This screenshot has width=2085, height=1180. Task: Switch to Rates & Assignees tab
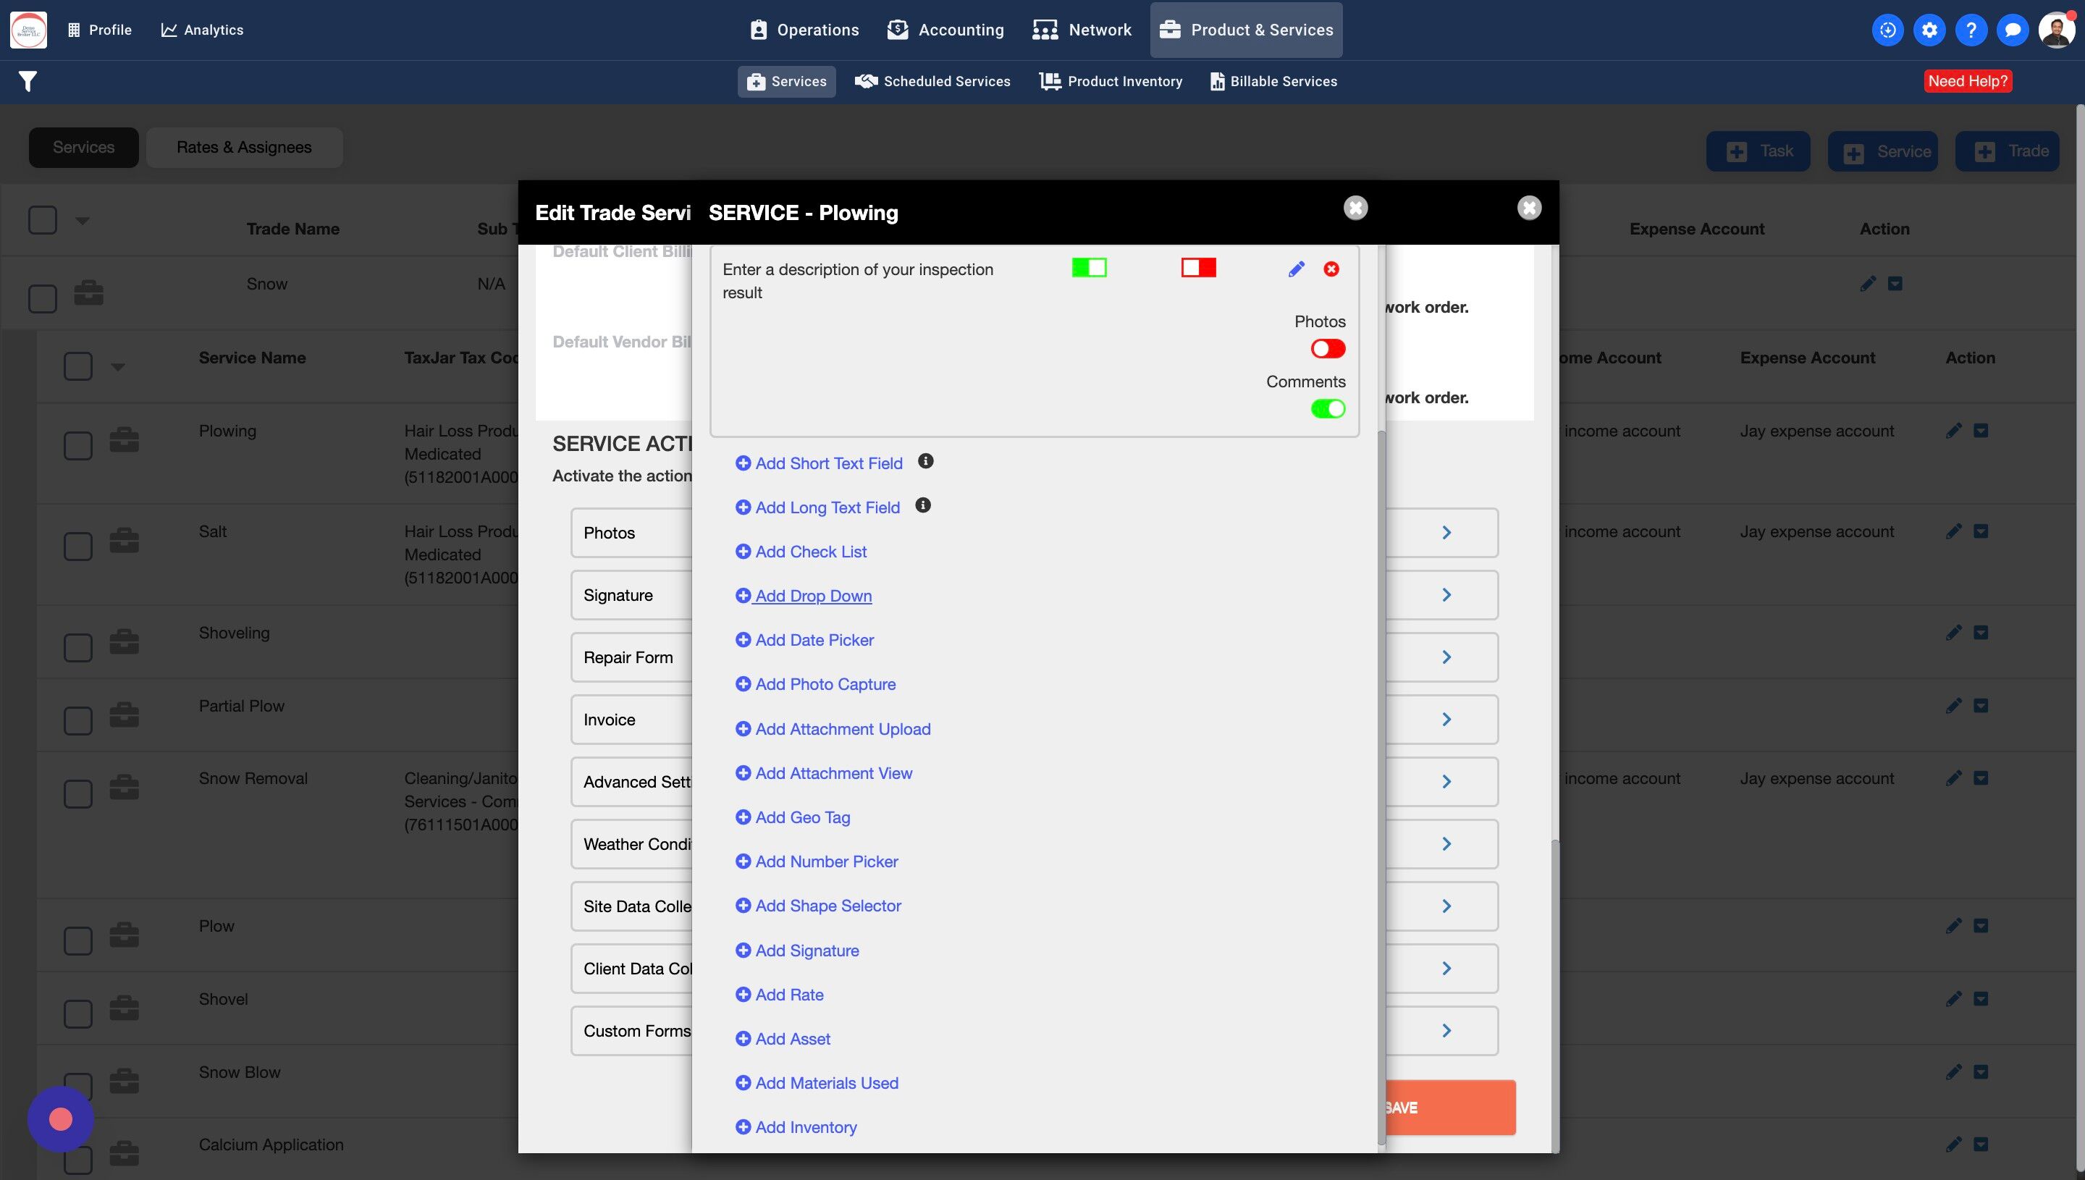244,148
